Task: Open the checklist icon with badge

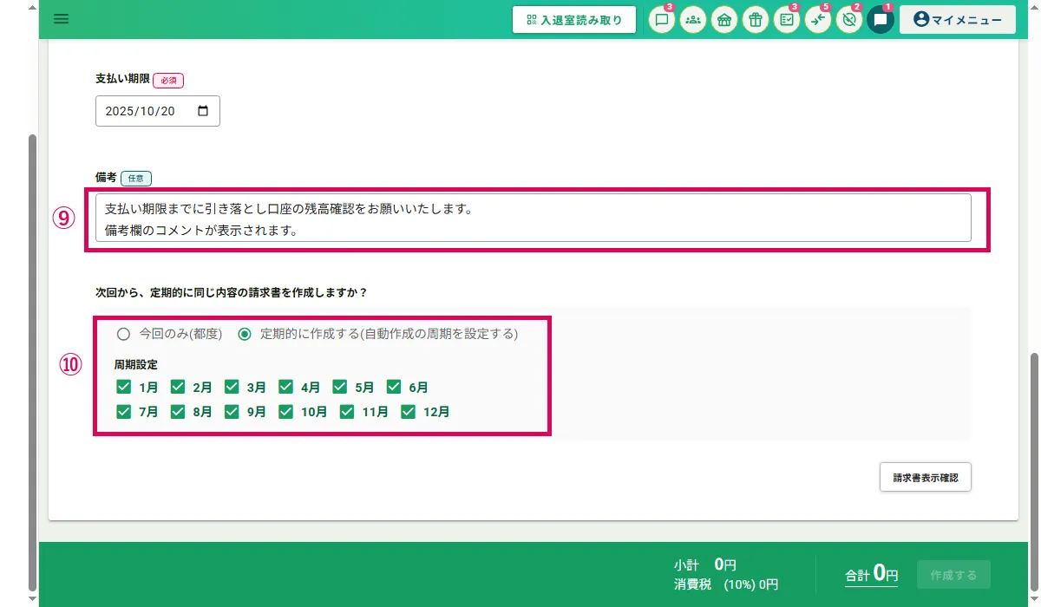Action: pos(786,20)
